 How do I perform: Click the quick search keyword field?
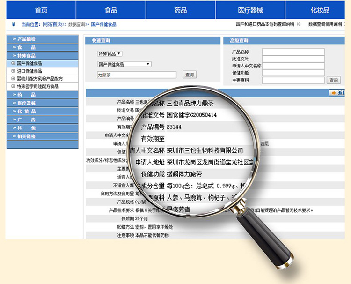click(137, 75)
